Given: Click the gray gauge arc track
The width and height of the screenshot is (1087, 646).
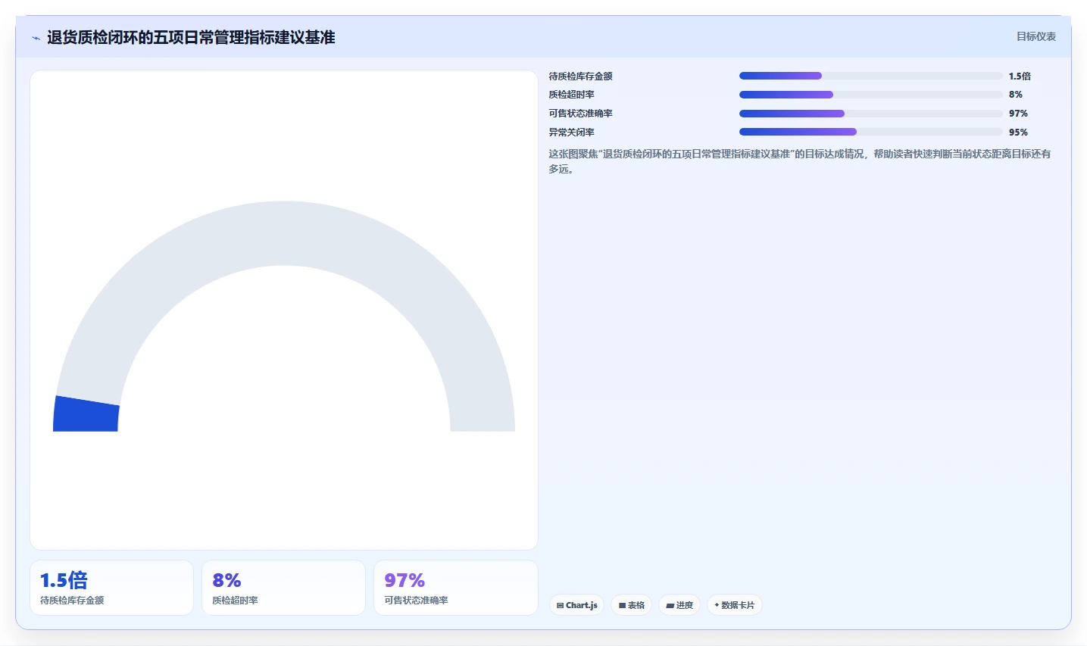Looking at the screenshot, I should coord(284,233).
